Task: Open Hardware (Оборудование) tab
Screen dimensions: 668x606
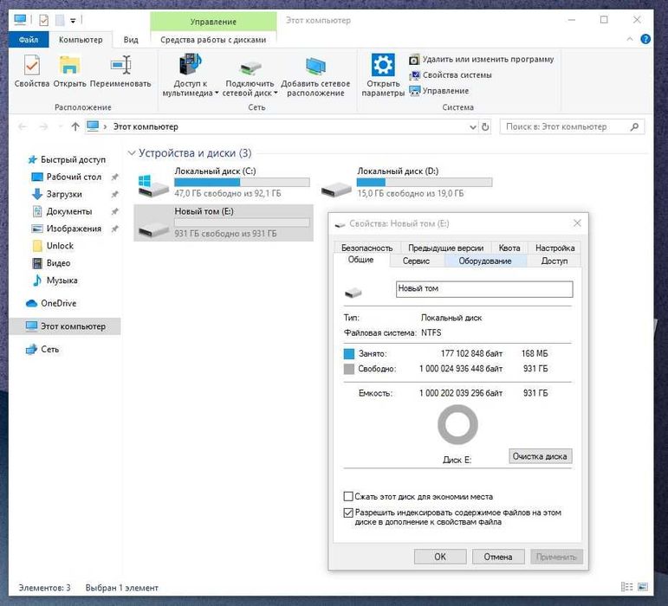Action: pyautogui.click(x=485, y=261)
